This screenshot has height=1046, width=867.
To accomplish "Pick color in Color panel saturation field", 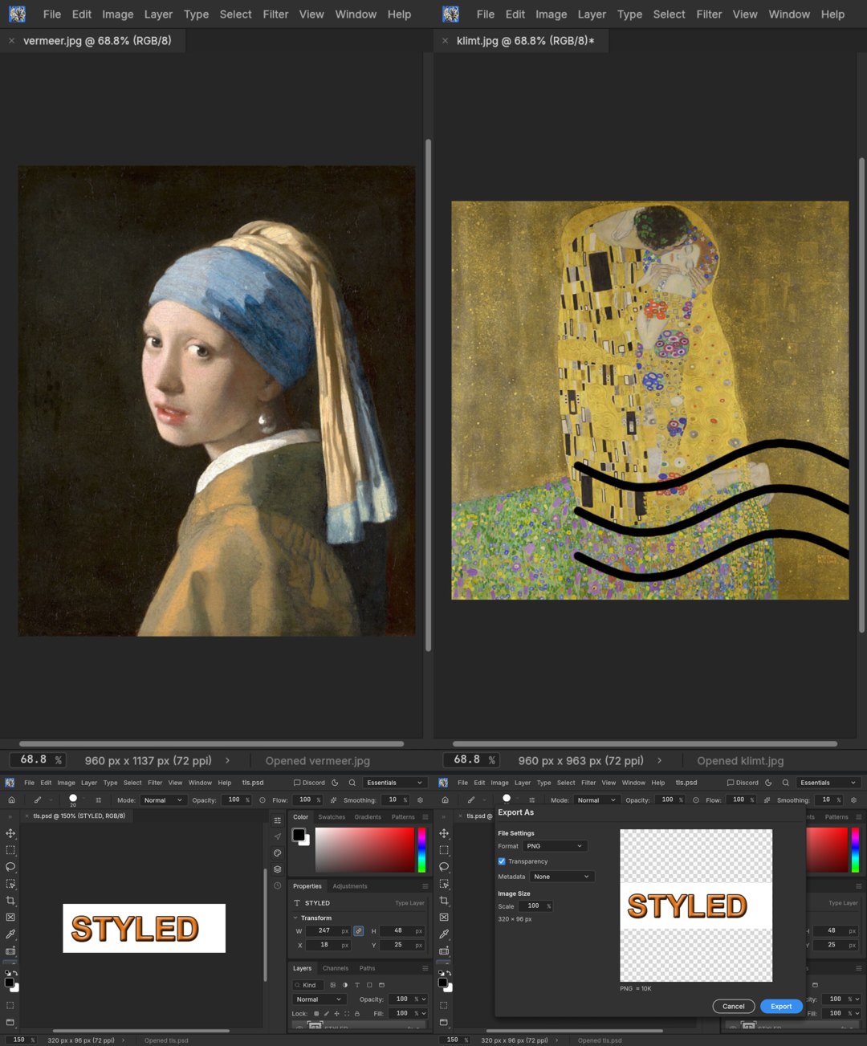I will 364,850.
